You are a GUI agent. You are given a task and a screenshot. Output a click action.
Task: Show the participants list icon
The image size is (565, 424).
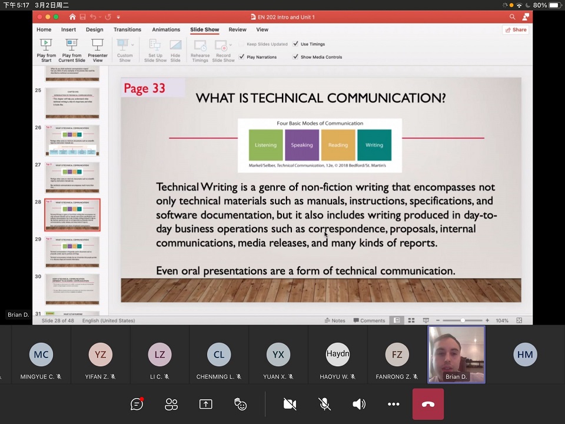point(171,404)
